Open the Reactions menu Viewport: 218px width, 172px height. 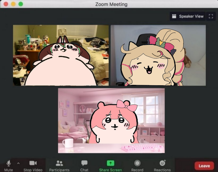click(162, 166)
